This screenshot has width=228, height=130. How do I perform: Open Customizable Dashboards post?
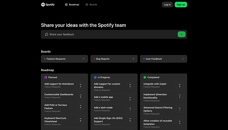tap(59, 94)
